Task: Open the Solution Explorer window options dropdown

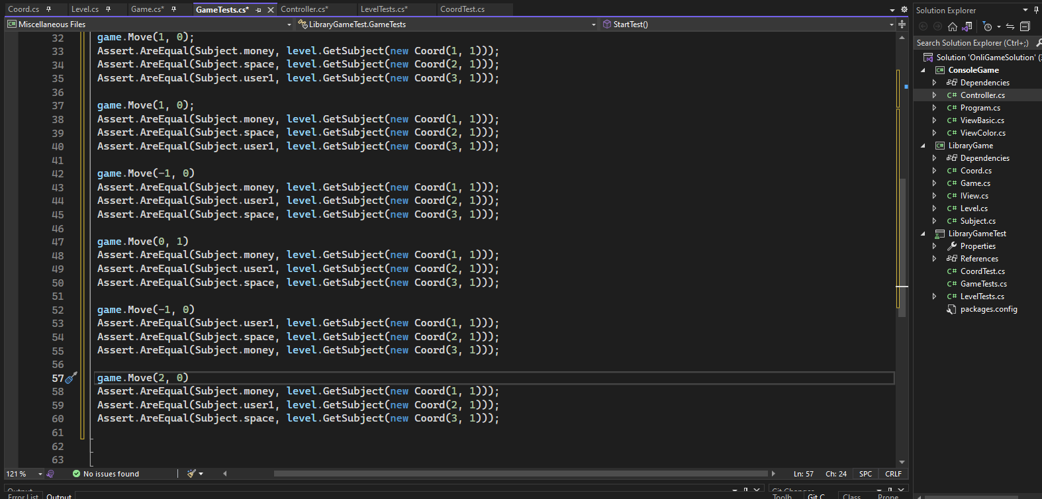Action: [1025, 10]
